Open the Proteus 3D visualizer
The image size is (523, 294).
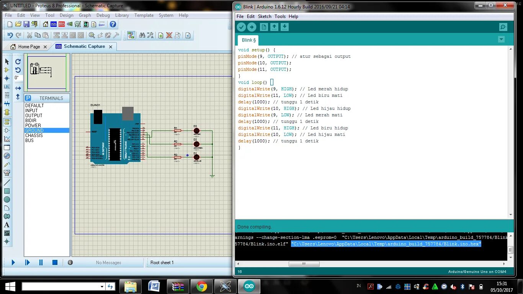(x=70, y=24)
